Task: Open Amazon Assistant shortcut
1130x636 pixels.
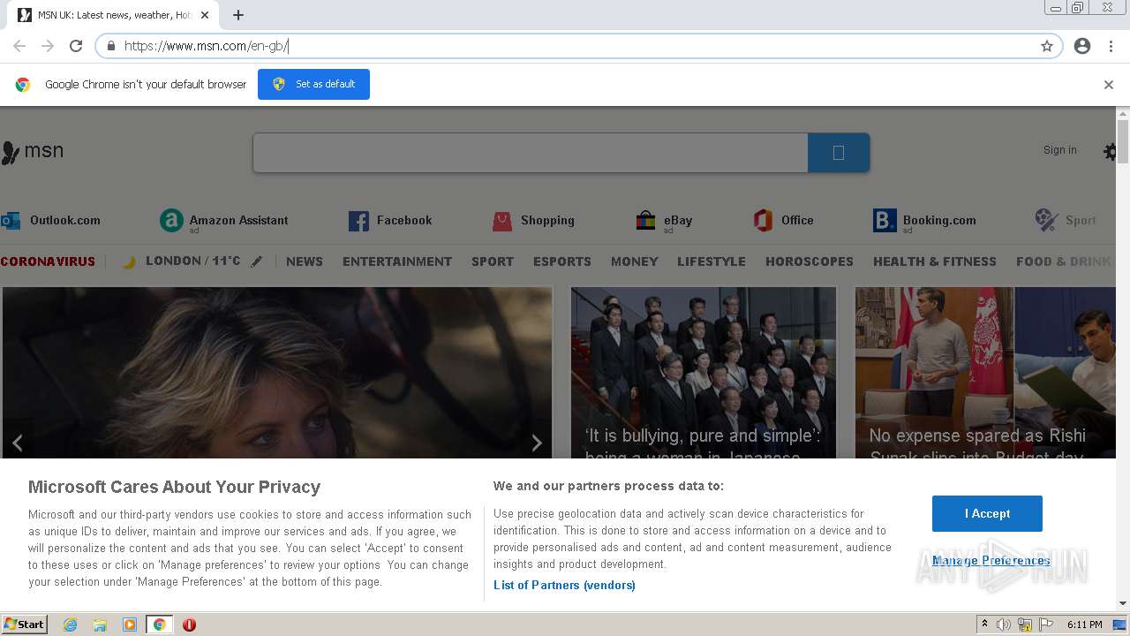Action: 224,221
